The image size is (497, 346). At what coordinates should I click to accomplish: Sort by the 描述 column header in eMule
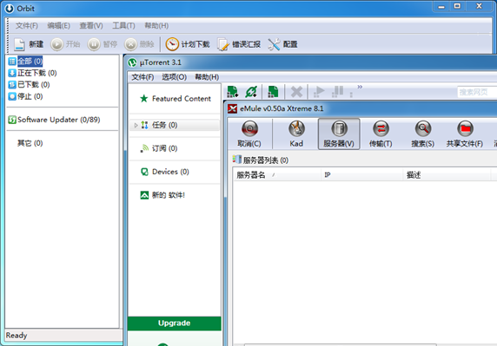pyautogui.click(x=447, y=174)
